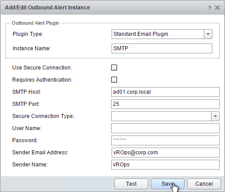Open the Plugin Type dropdown arrow

(208, 34)
